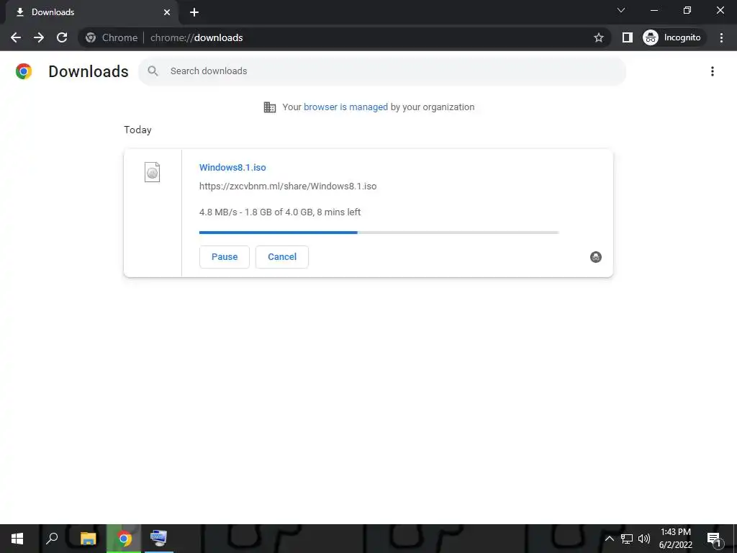Open the Windows8.1.iso file link
This screenshot has width=737, height=553.
(x=232, y=167)
